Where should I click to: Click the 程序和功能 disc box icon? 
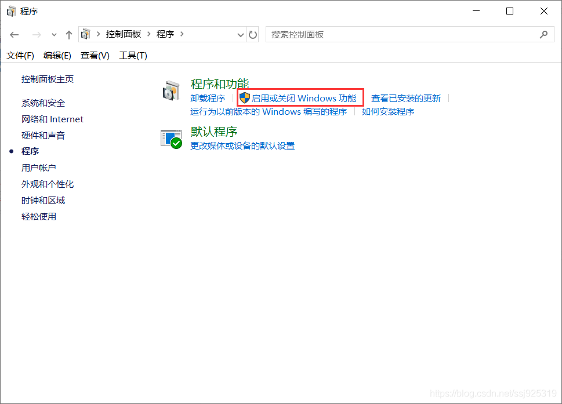point(171,90)
